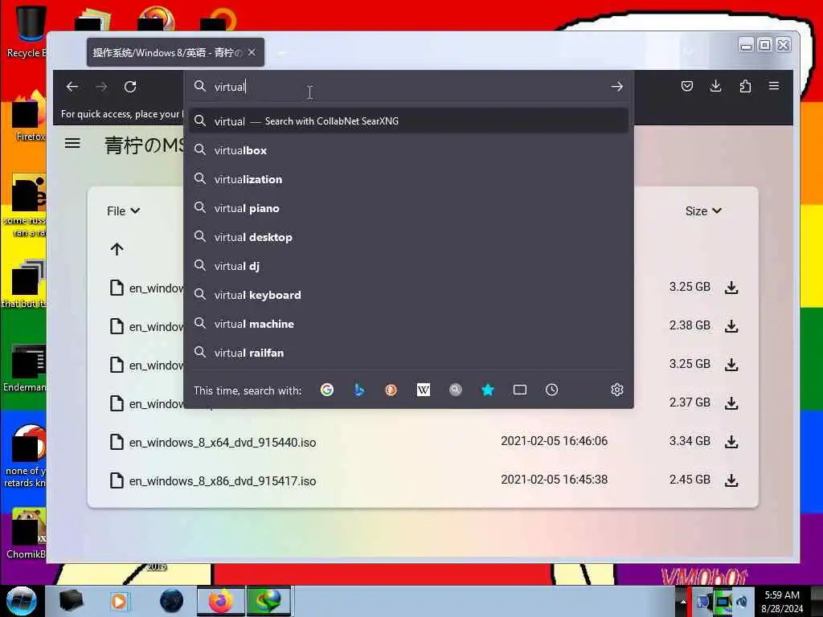Click the address bar containing virtual
The image size is (823, 617).
pos(409,87)
